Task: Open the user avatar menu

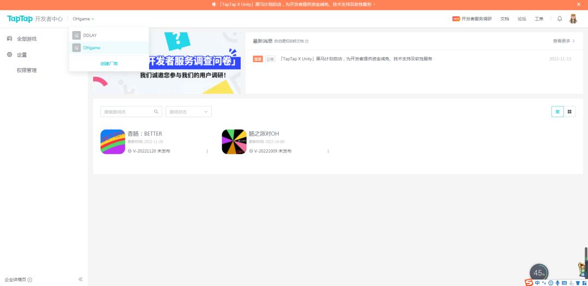Action: (x=573, y=19)
